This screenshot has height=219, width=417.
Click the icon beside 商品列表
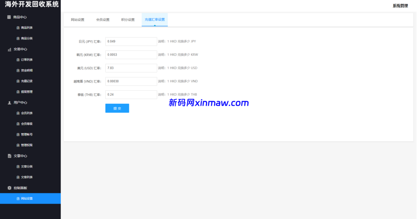[18, 28]
